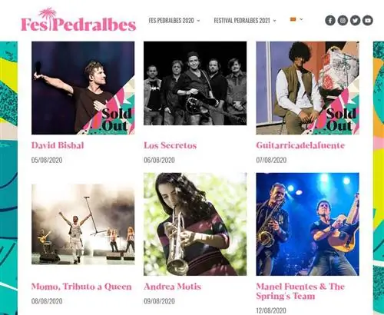Click the Fes Pedralbes logo
This screenshot has width=384, height=315.
pos(78,20)
